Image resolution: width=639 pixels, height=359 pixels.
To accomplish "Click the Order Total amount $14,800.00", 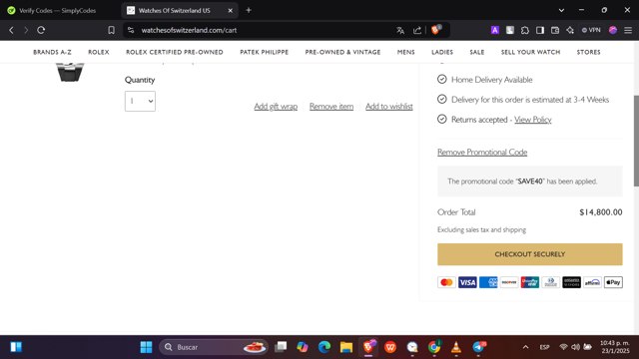I will click(x=601, y=212).
